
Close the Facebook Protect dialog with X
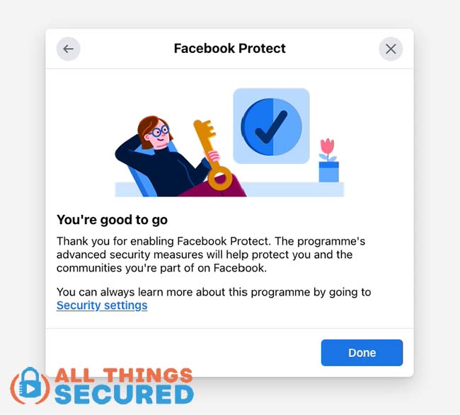point(391,49)
